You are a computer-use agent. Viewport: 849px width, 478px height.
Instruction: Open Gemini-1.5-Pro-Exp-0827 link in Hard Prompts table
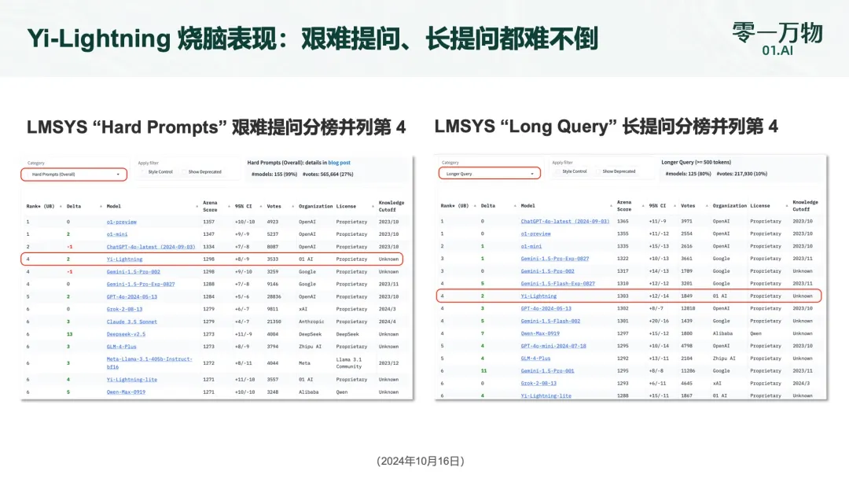140,284
